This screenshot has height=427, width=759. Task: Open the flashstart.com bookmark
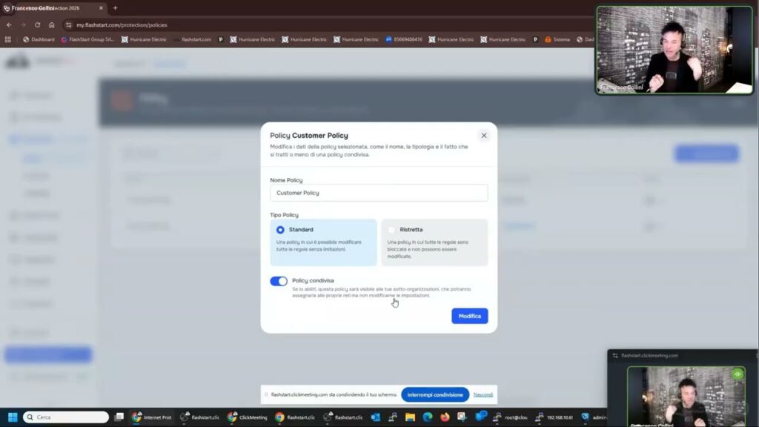click(193, 39)
